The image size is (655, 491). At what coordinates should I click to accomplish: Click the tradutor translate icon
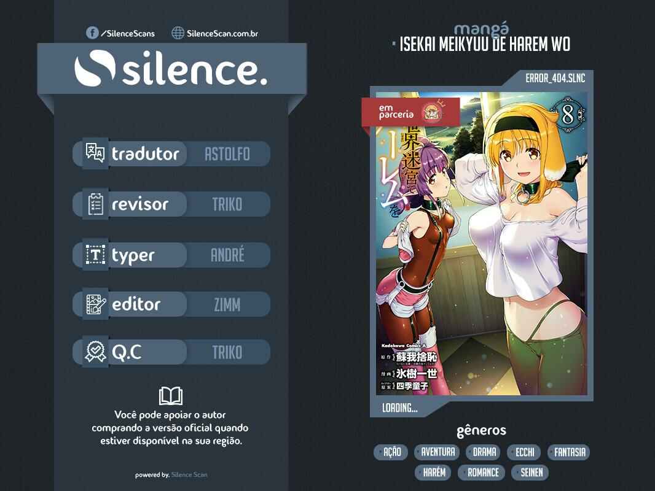pos(95,153)
